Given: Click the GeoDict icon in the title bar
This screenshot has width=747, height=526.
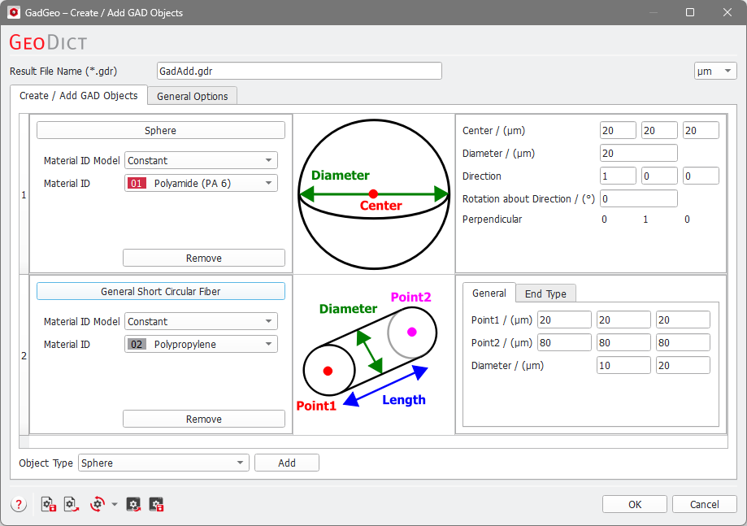Looking at the screenshot, I should [x=13, y=13].
